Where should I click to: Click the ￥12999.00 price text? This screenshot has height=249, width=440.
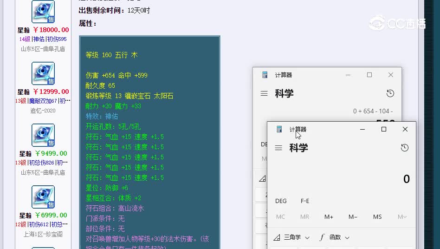pos(51,92)
